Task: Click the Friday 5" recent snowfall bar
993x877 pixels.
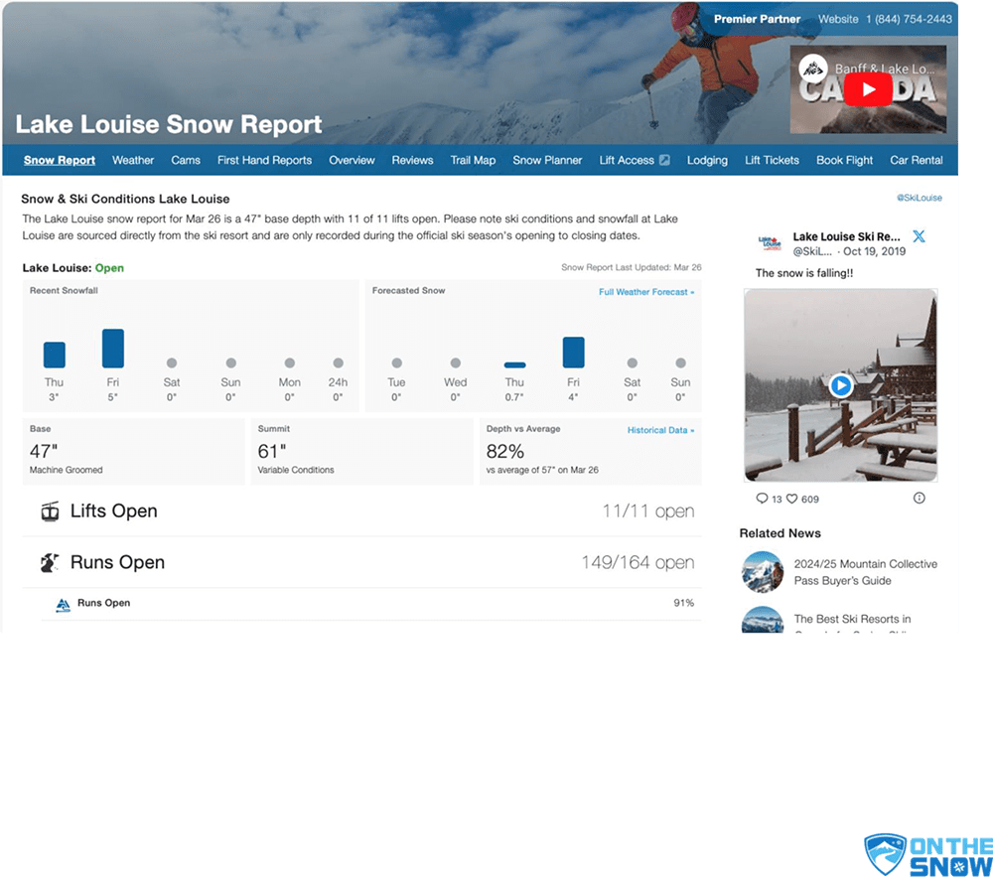Action: 113,349
